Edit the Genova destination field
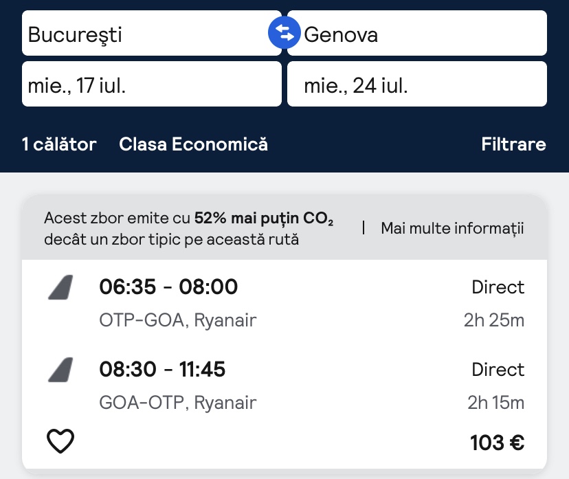 point(417,33)
